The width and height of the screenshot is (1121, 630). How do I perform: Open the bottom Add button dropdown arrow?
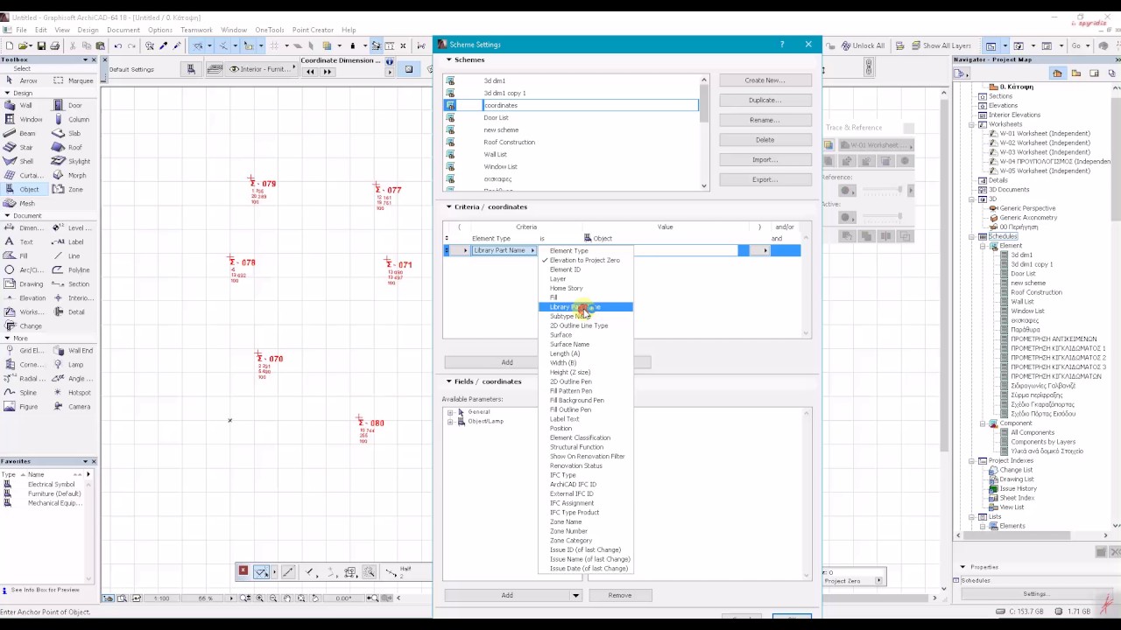[575, 595]
